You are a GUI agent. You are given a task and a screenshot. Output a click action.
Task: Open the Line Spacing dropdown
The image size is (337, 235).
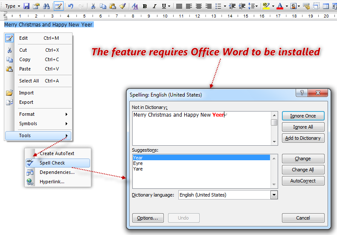[x=253, y=6]
